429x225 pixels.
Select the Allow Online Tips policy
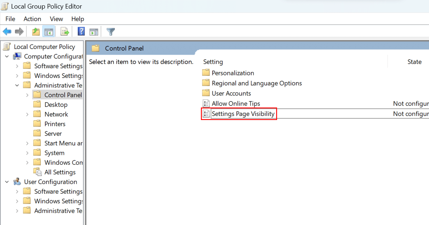236,104
